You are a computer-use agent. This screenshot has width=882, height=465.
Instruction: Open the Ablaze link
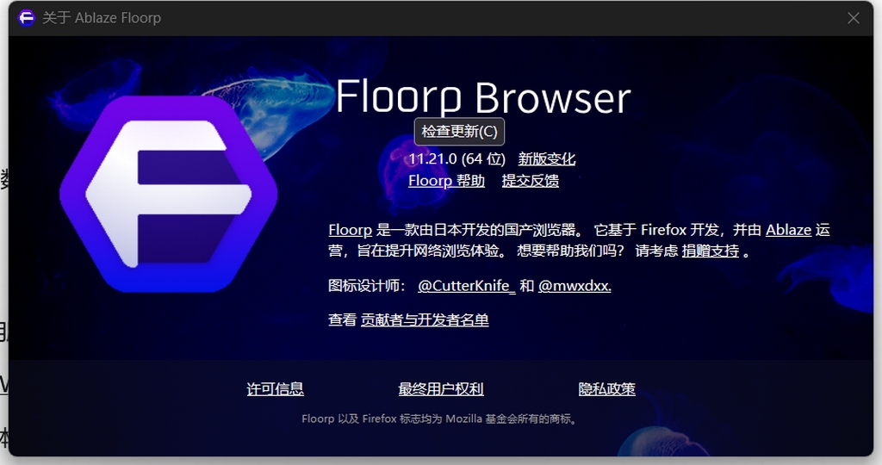(x=789, y=230)
